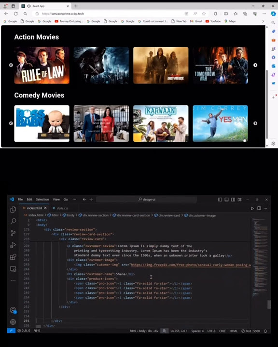Viewport: 278px width, 347px height.
Task: Open editor More Actions ellipsis
Action: [x=265, y=208]
